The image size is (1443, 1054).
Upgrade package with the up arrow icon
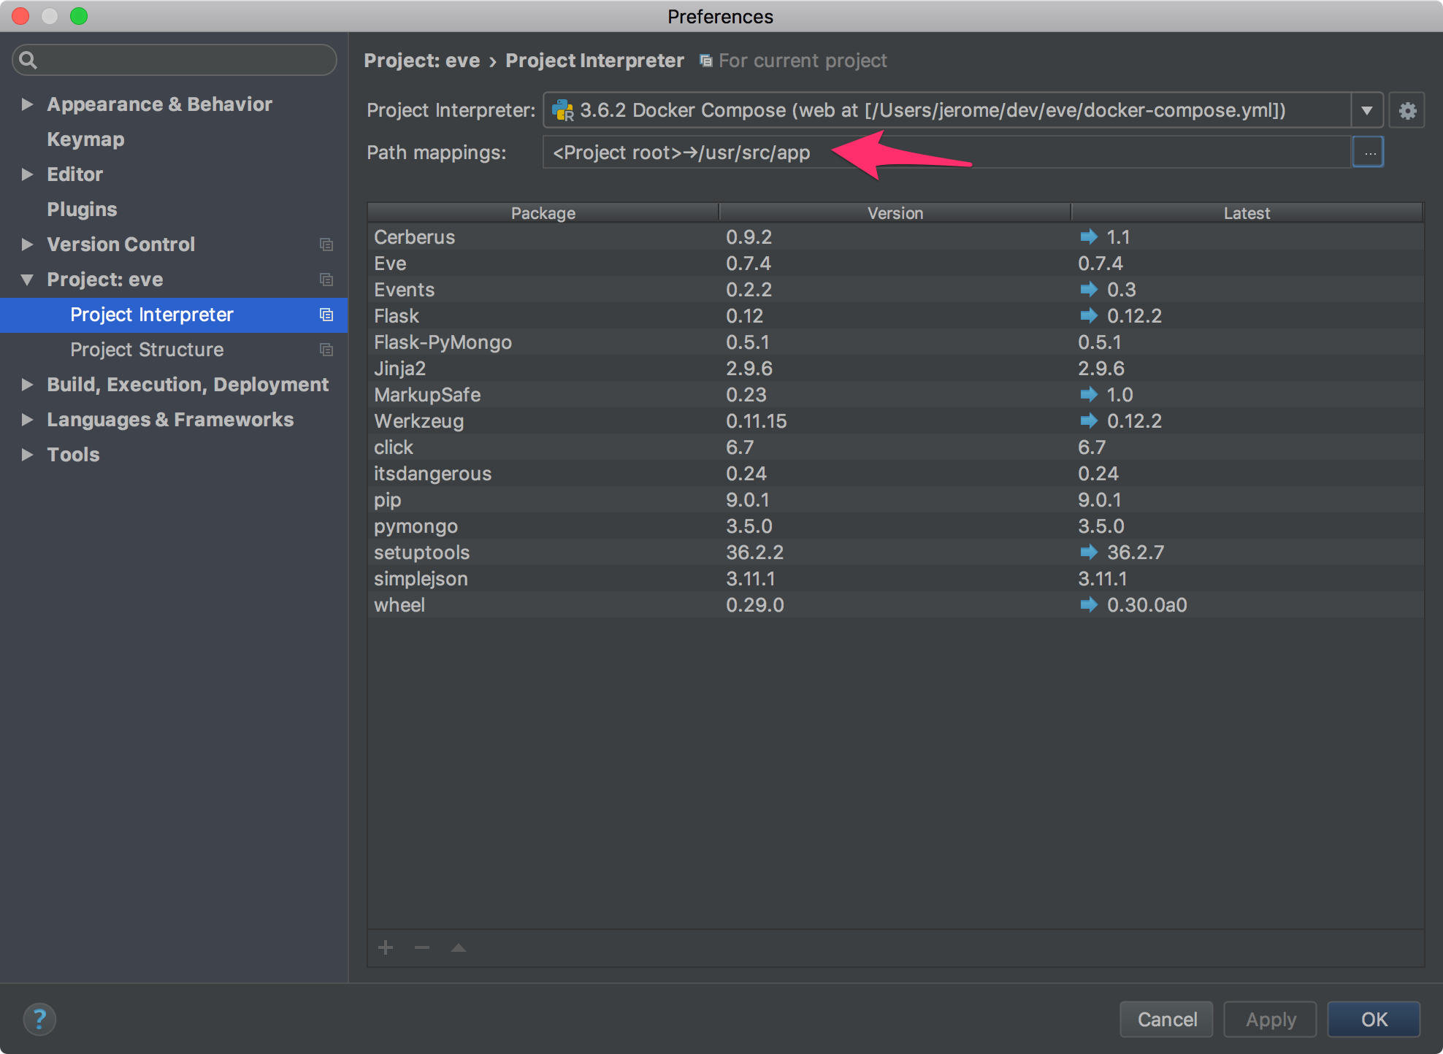click(x=459, y=948)
